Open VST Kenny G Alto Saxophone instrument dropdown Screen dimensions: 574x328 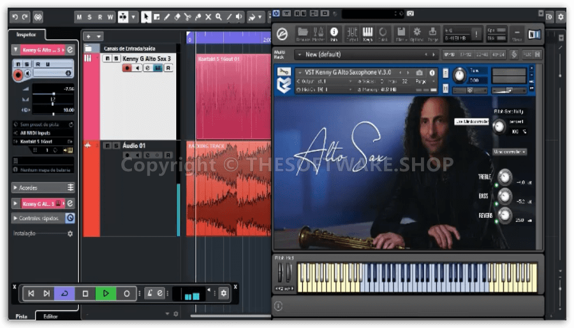click(348, 73)
